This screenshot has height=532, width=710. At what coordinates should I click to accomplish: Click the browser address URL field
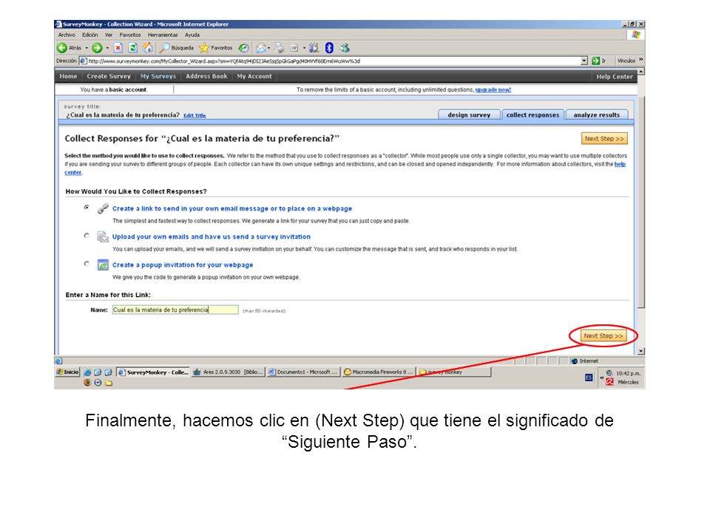click(333, 61)
